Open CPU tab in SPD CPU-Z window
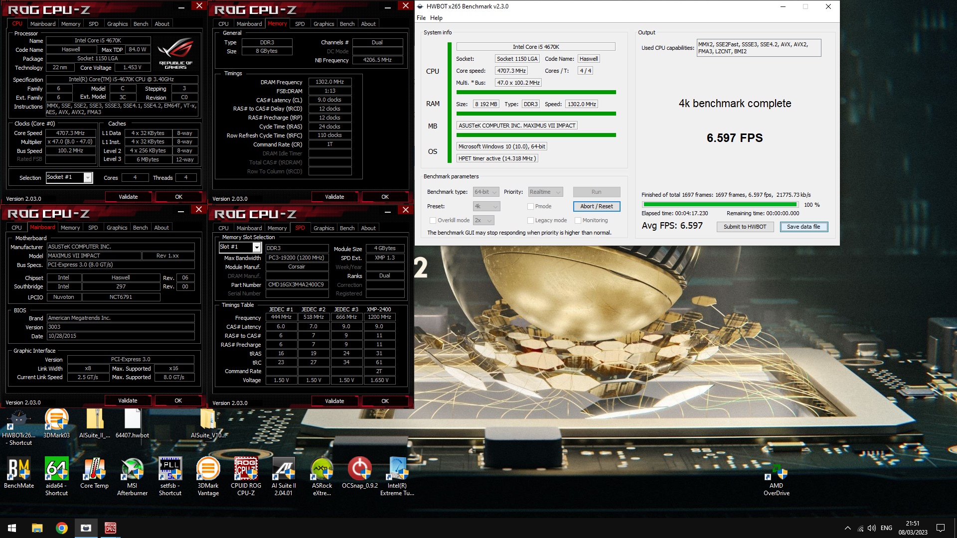This screenshot has height=538, width=957. (x=223, y=228)
